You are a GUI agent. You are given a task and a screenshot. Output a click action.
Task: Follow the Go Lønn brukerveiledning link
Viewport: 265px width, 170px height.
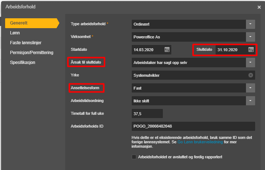coord(200,142)
